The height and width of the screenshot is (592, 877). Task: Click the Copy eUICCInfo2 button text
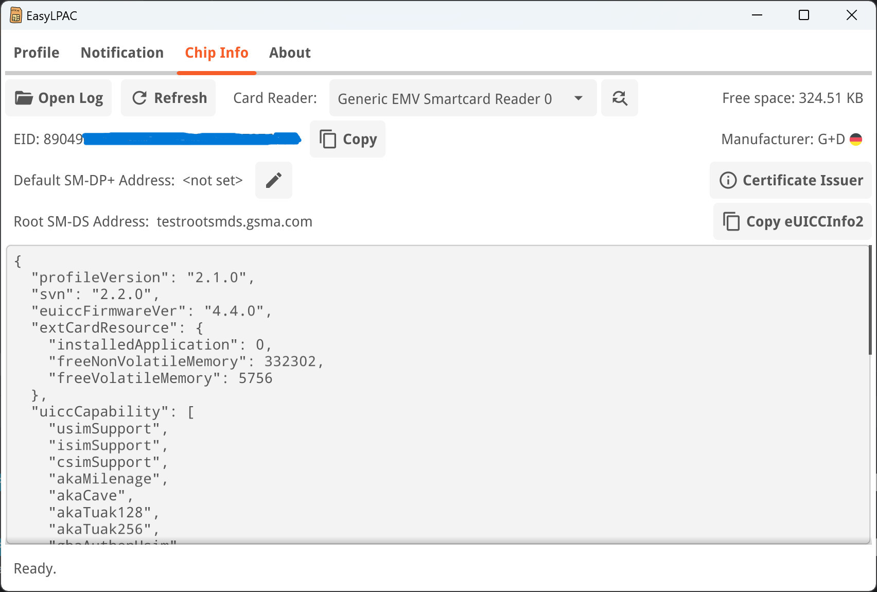[804, 221]
